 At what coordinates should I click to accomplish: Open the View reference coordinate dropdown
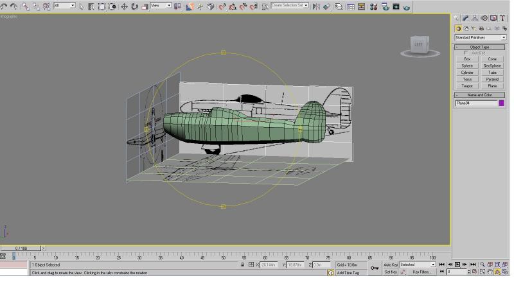click(x=161, y=6)
